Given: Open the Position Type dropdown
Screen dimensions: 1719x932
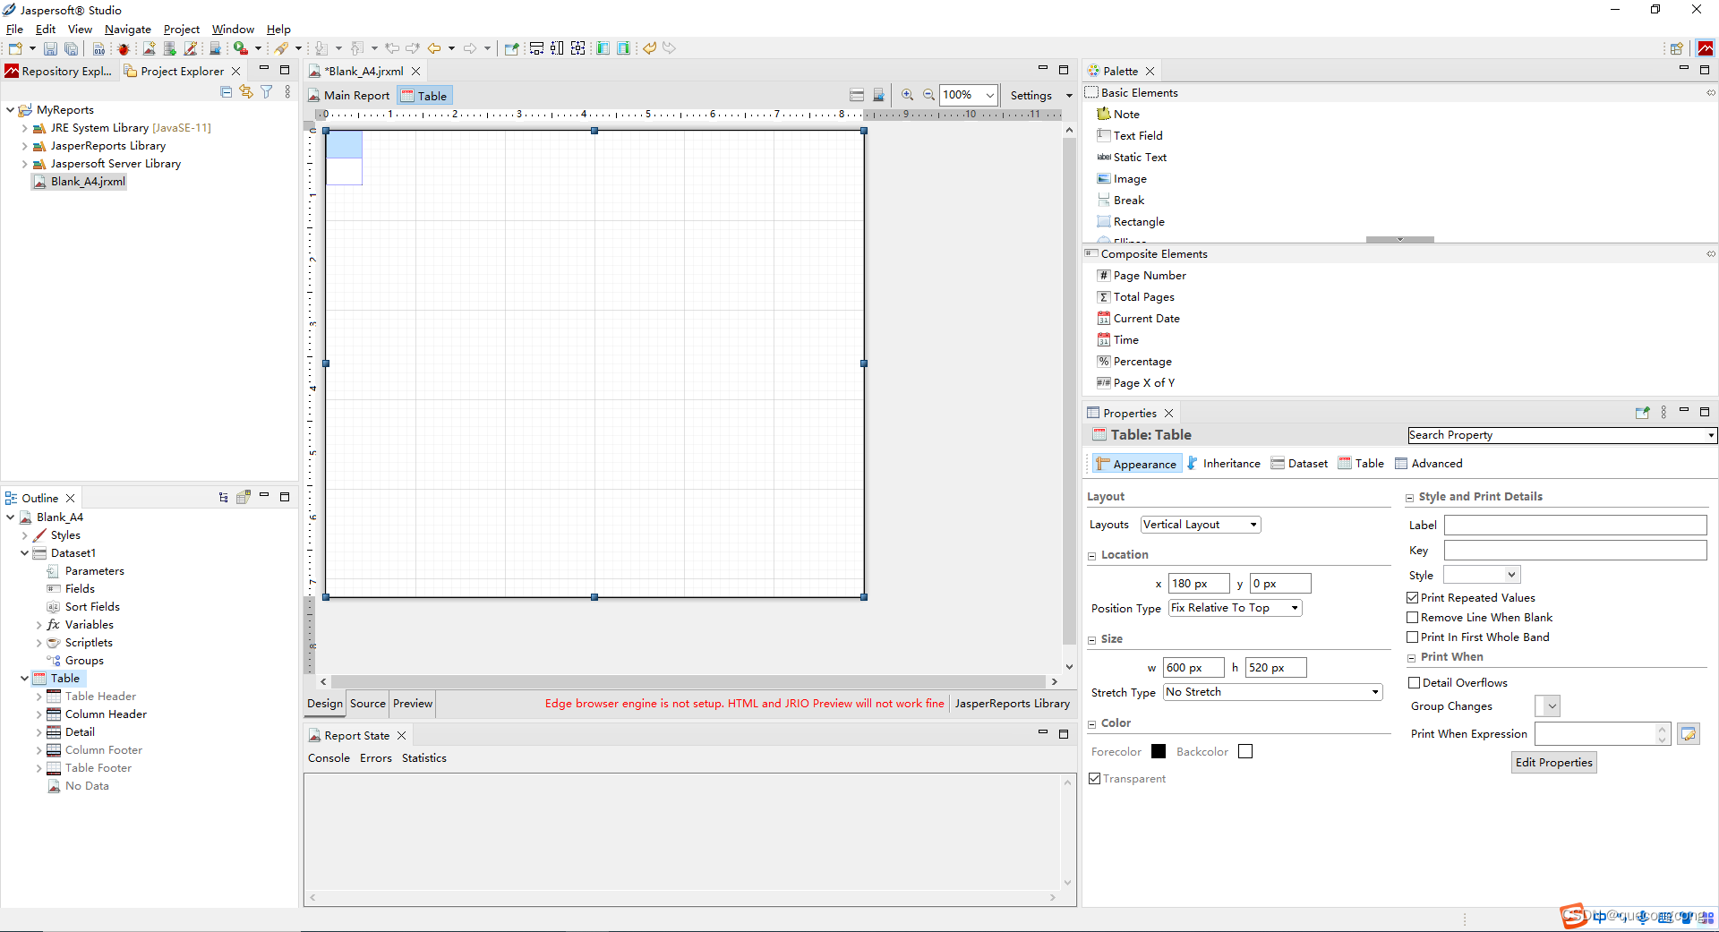Looking at the screenshot, I should coord(1236,608).
